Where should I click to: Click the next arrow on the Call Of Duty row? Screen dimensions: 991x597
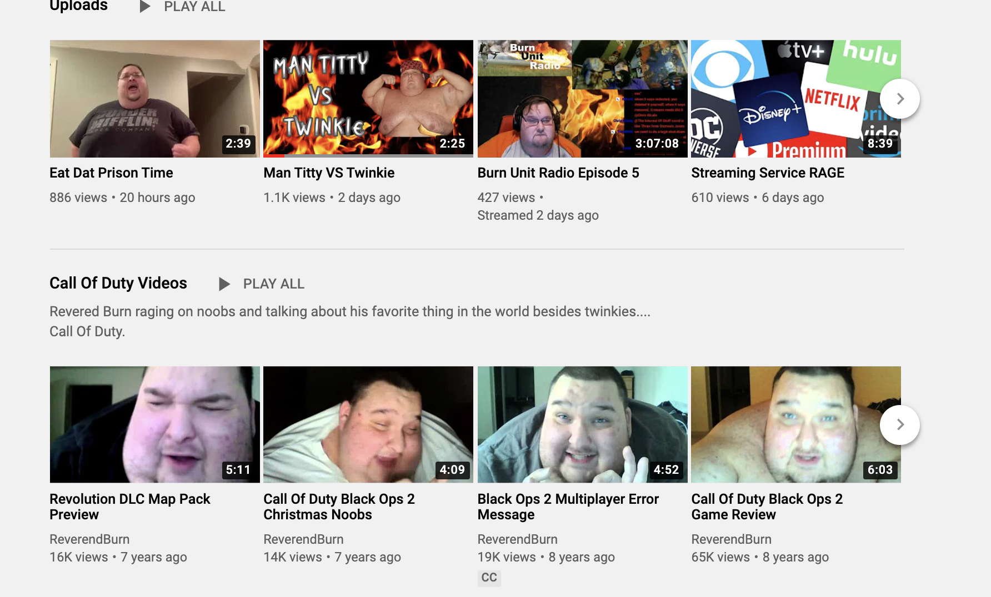tap(900, 425)
